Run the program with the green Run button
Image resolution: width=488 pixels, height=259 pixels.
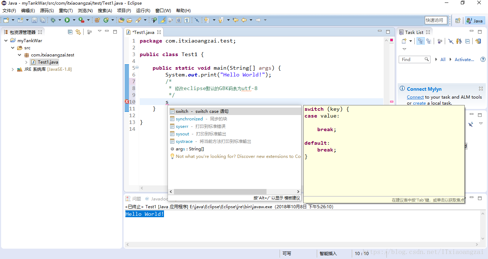pos(67,20)
